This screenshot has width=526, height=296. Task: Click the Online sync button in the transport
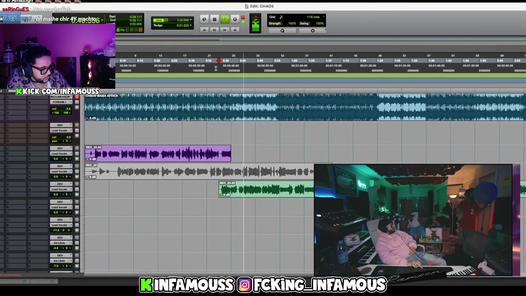[204, 19]
